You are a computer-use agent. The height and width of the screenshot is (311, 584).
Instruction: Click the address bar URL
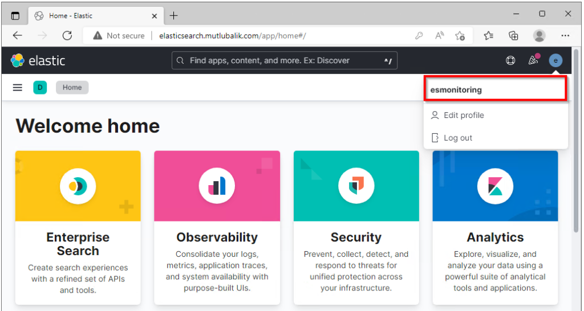coord(233,36)
